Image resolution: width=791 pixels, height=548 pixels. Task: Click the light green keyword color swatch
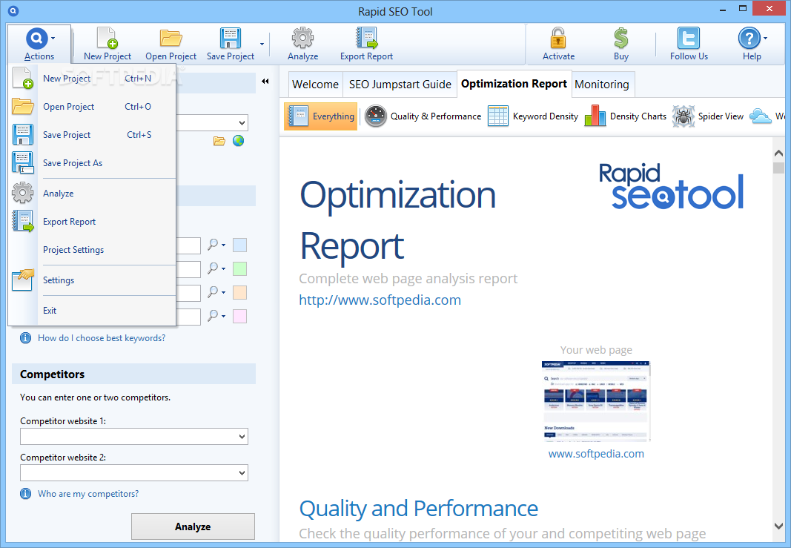(239, 268)
